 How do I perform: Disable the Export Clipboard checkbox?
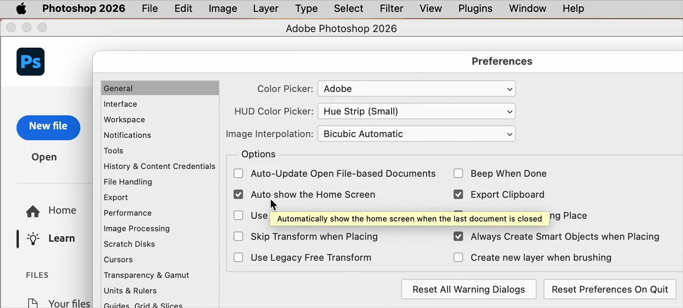pyautogui.click(x=458, y=195)
